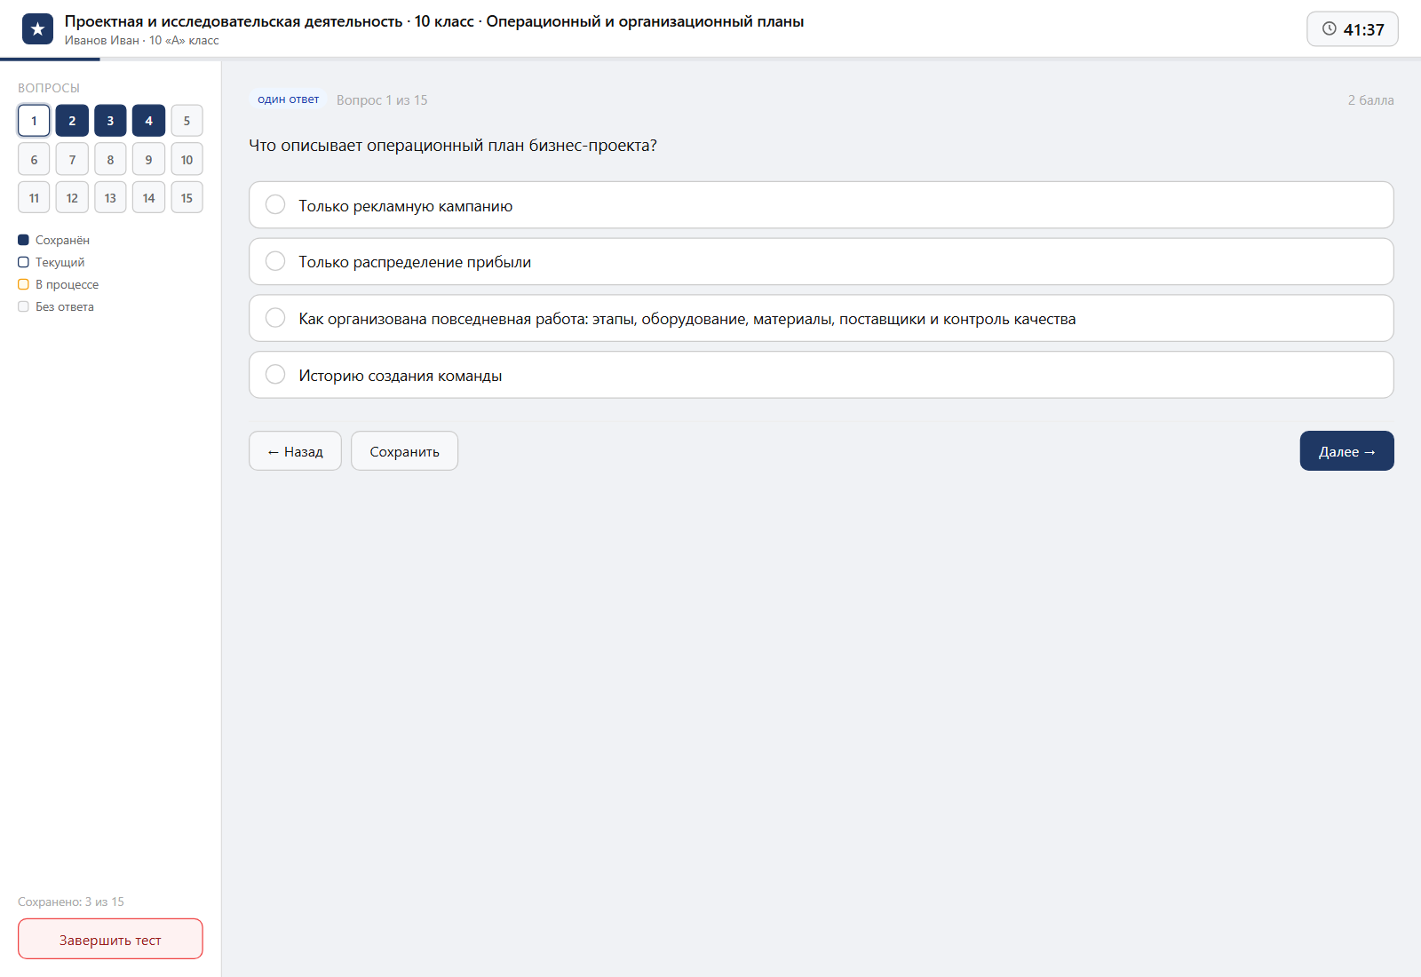Select the answer 'Только распределение прибыли'

click(x=821, y=261)
